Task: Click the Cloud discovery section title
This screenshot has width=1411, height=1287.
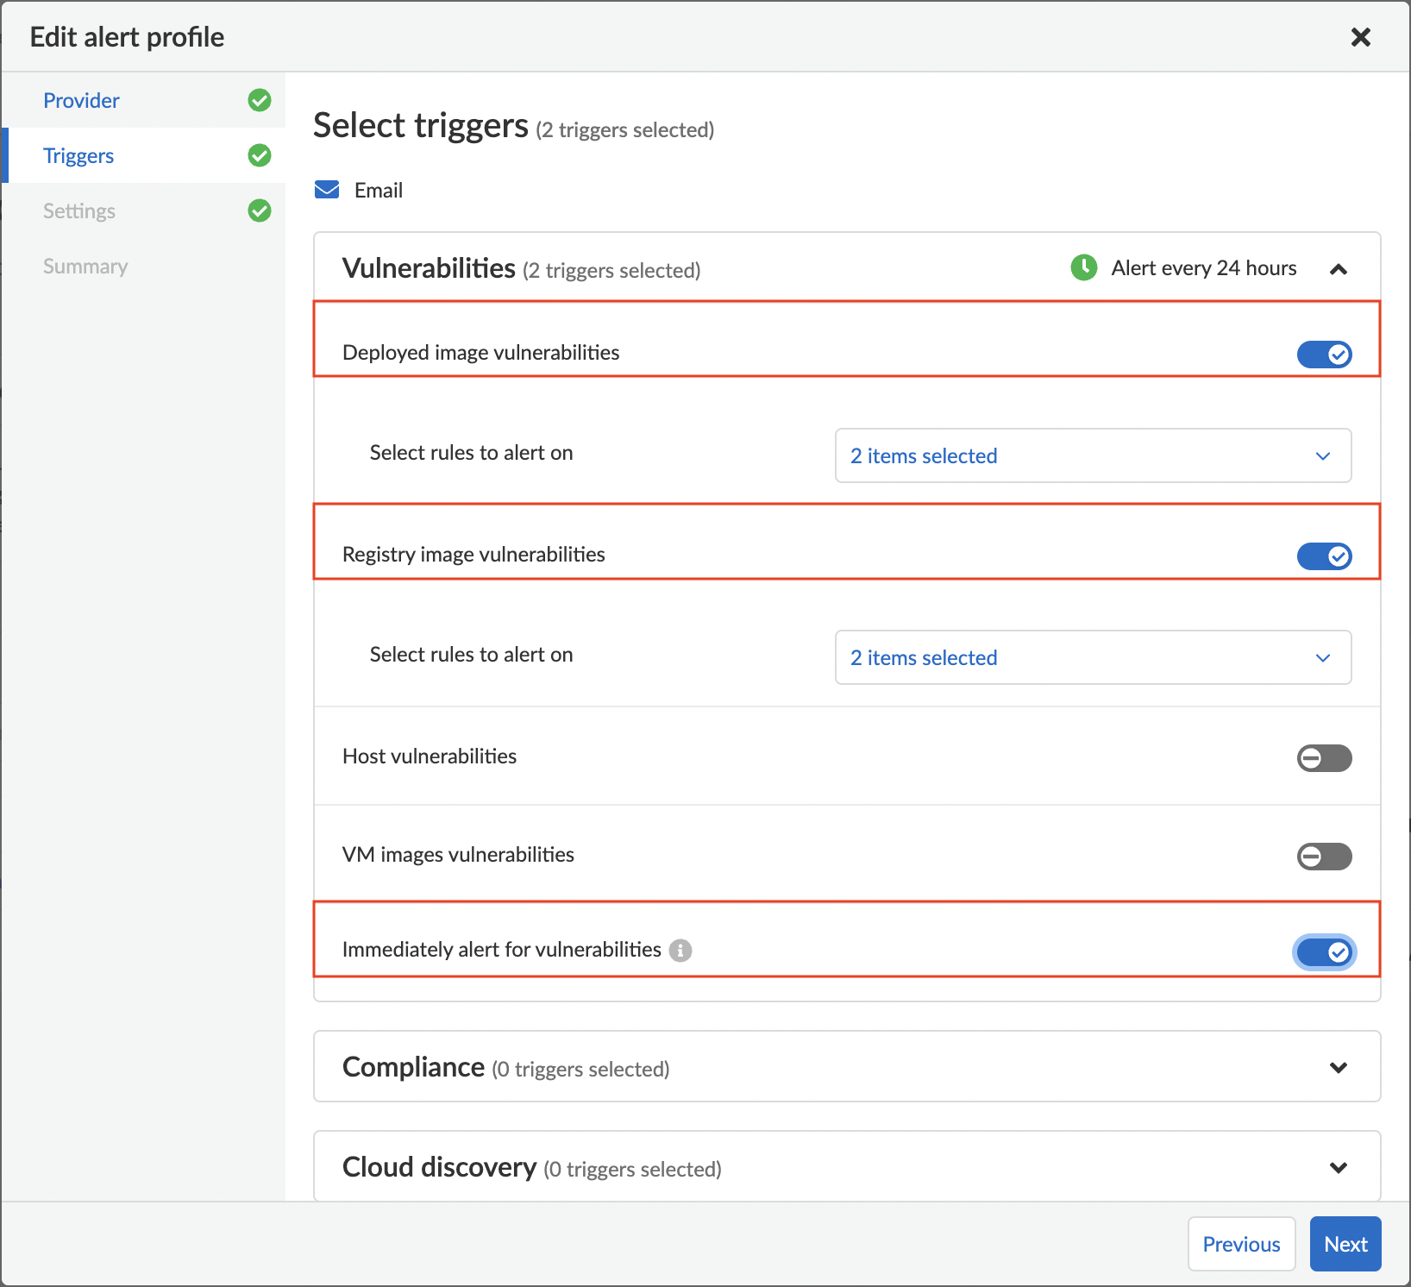Action: pyautogui.click(x=439, y=1167)
